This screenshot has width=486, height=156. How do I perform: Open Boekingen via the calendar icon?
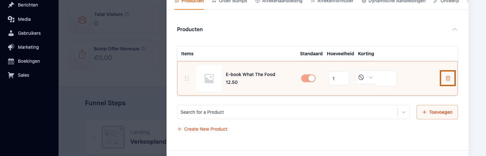[x=11, y=61]
